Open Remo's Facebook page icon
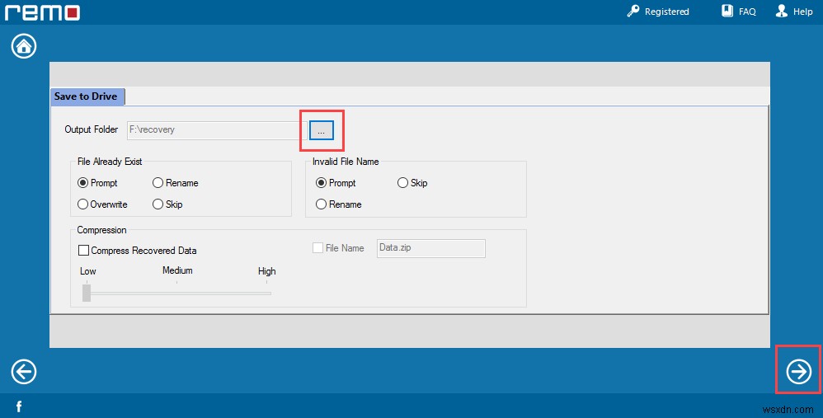This screenshot has width=823, height=418. (x=19, y=406)
